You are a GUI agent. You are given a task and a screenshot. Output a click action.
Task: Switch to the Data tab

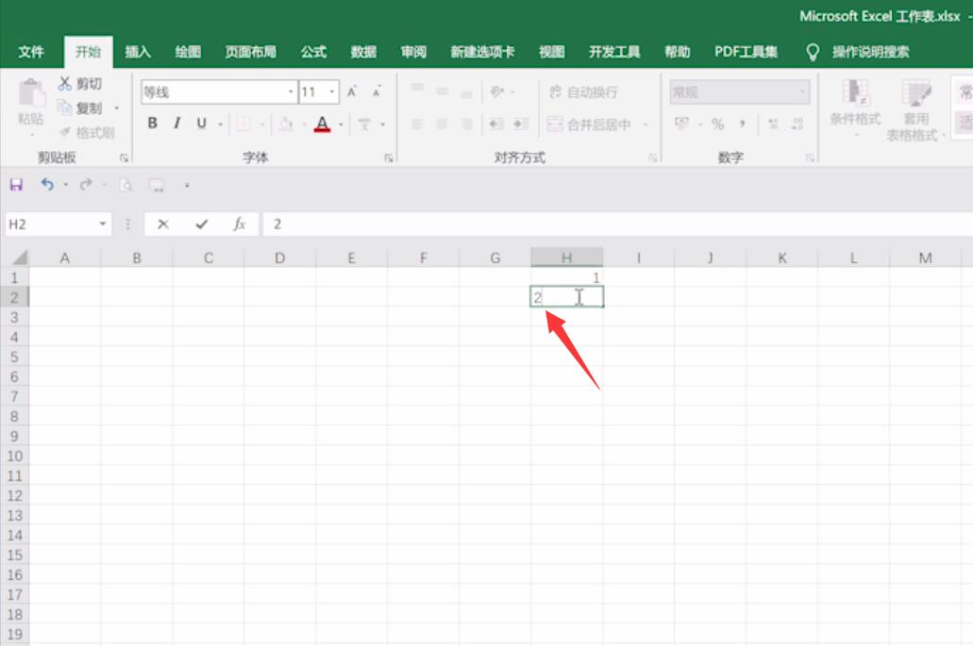[363, 52]
